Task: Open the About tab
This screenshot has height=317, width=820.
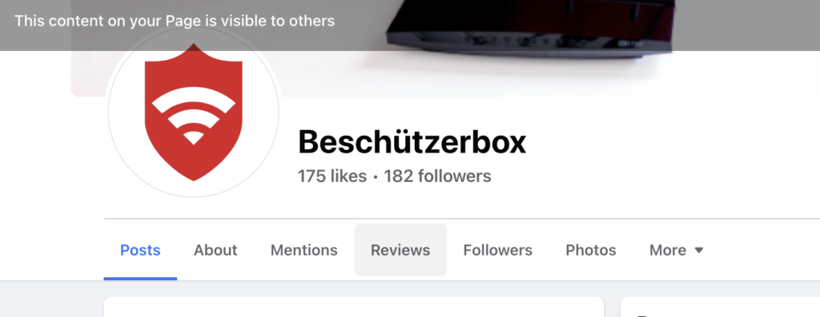Action: (215, 250)
